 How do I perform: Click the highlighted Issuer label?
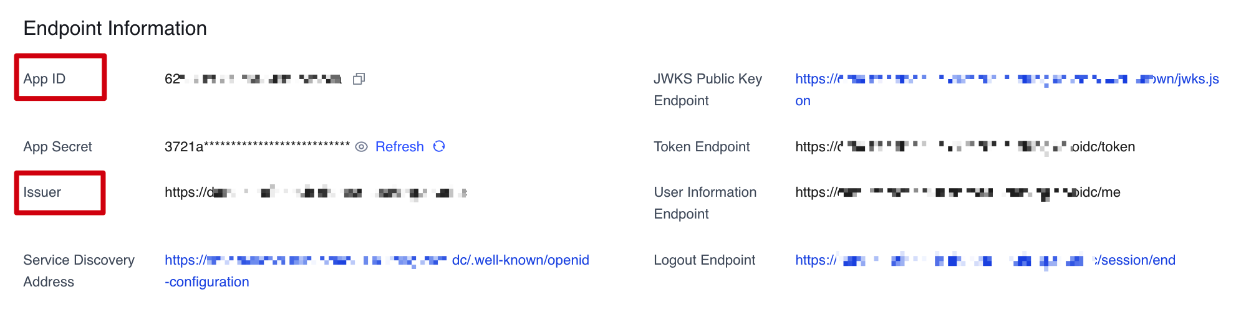click(42, 192)
